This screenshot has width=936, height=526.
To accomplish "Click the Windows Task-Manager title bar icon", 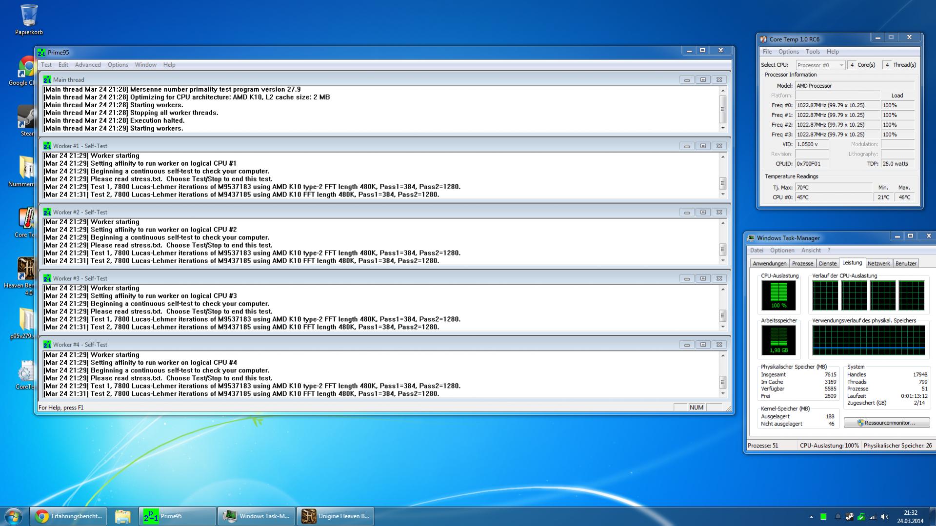I will point(751,238).
